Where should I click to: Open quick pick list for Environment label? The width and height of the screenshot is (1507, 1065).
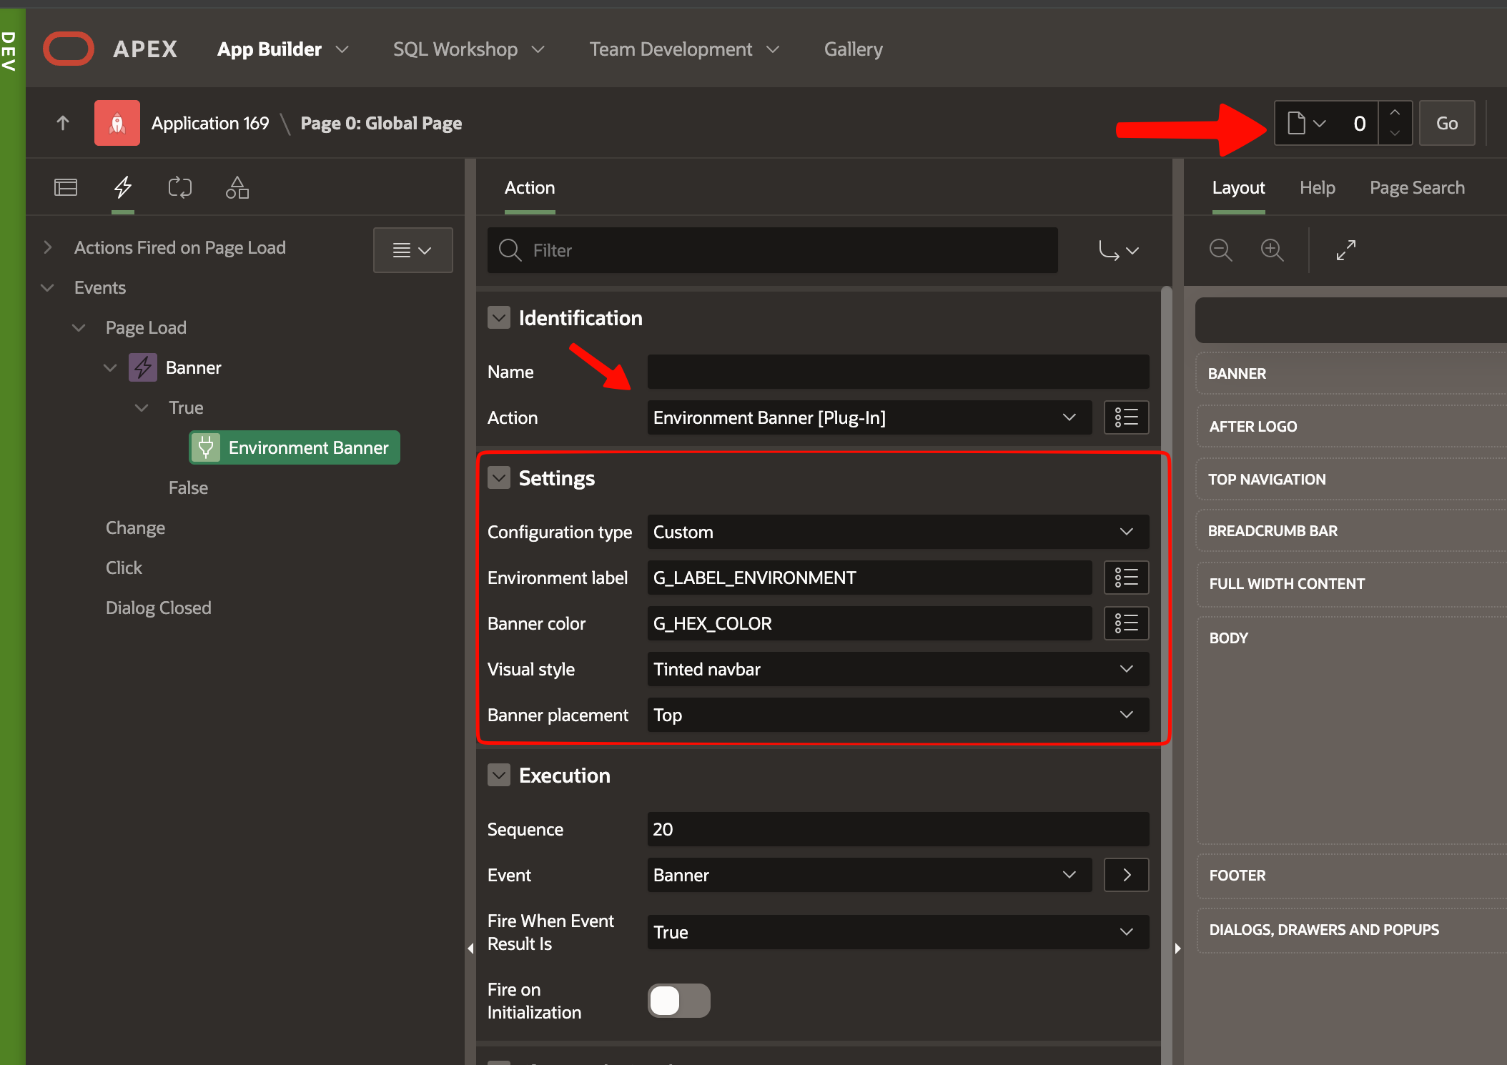tap(1126, 578)
